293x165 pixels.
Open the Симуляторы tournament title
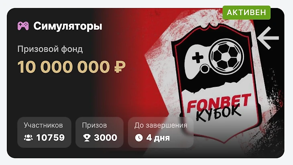tap(68, 26)
